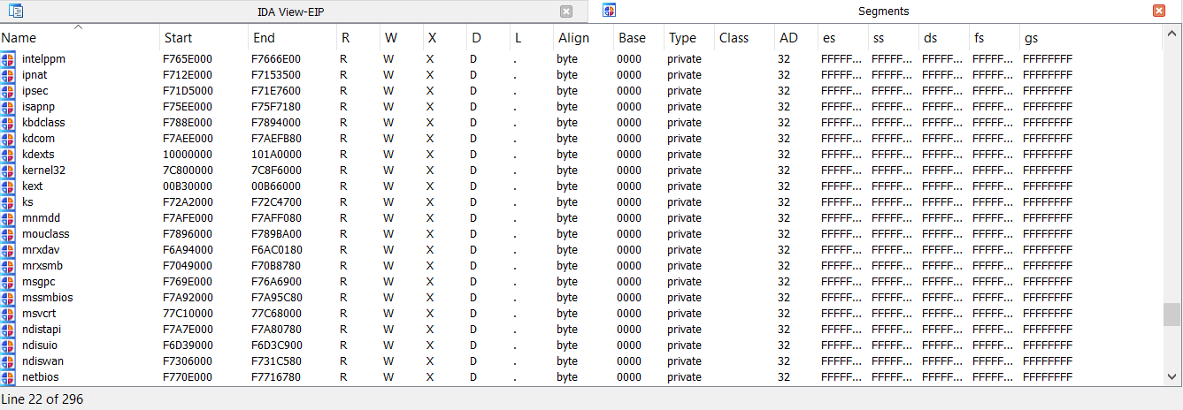This screenshot has height=410, width=1183.
Task: Click the mssmbios segment icon
Action: click(8, 298)
